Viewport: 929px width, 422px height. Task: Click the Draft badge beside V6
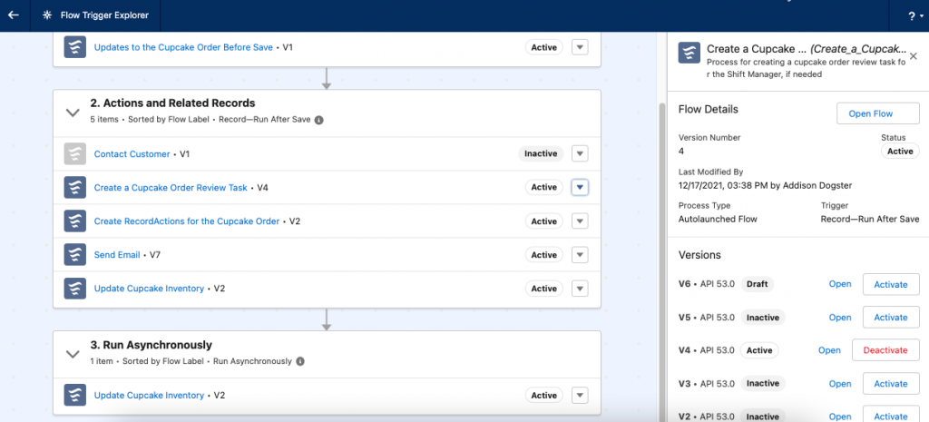pos(758,284)
